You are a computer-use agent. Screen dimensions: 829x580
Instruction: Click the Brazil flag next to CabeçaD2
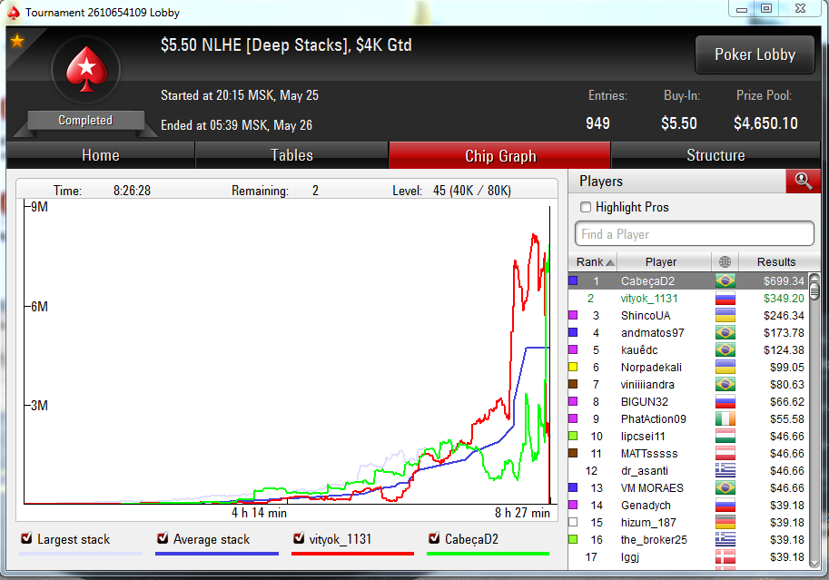(x=725, y=280)
